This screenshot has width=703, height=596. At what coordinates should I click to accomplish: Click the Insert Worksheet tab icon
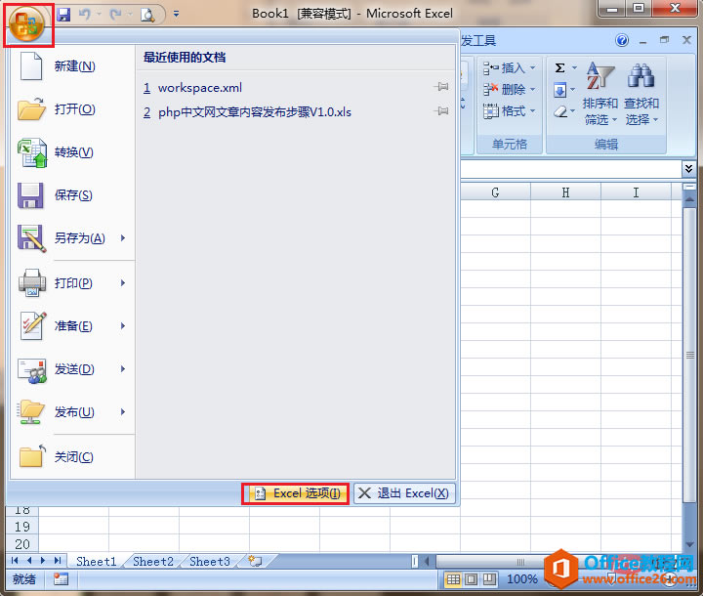pyautogui.click(x=255, y=561)
